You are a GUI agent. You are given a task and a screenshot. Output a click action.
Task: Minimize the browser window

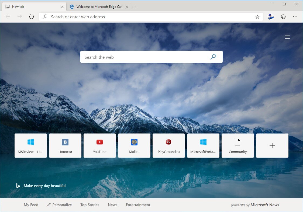tap(272, 4)
